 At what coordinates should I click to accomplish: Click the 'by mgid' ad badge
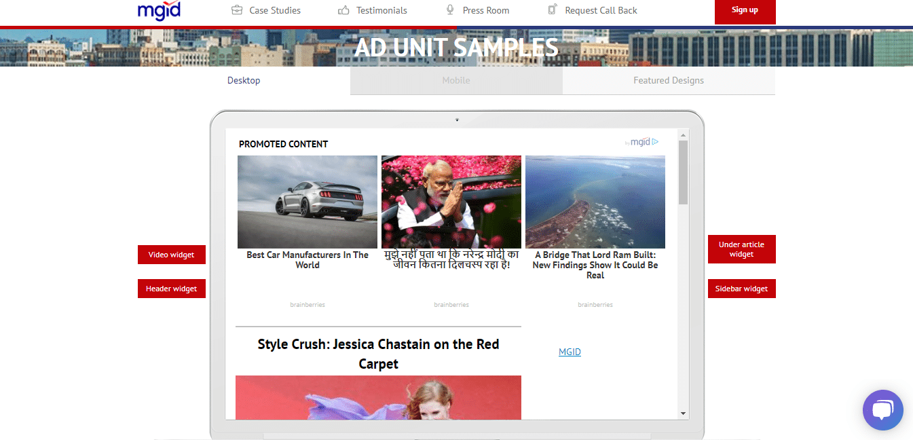pos(641,142)
